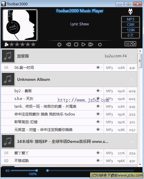Collapse the Unknown Album group header

(69, 79)
